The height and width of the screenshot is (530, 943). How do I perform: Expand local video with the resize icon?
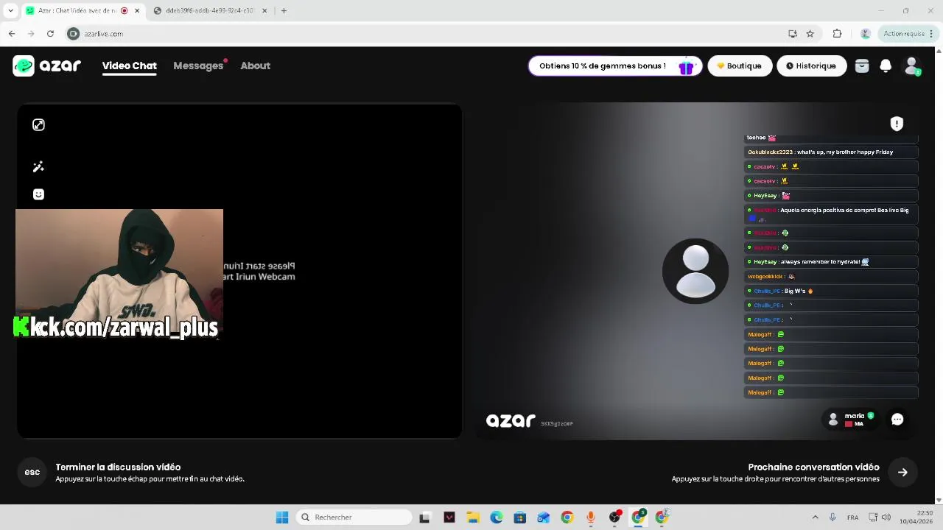pos(38,125)
